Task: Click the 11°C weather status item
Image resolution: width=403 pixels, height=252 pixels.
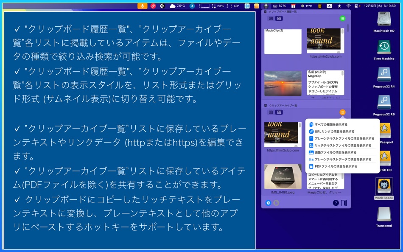Action: coord(306,6)
